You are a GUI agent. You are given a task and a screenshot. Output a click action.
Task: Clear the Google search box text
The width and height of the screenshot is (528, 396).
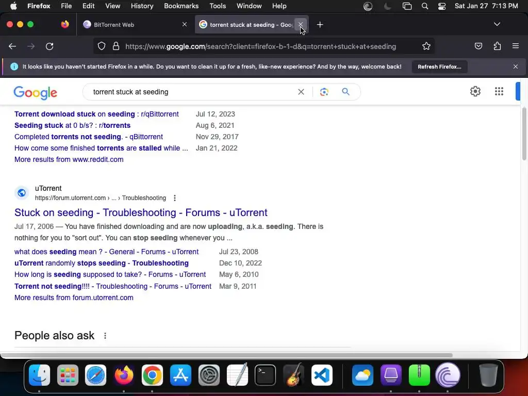[x=301, y=92]
